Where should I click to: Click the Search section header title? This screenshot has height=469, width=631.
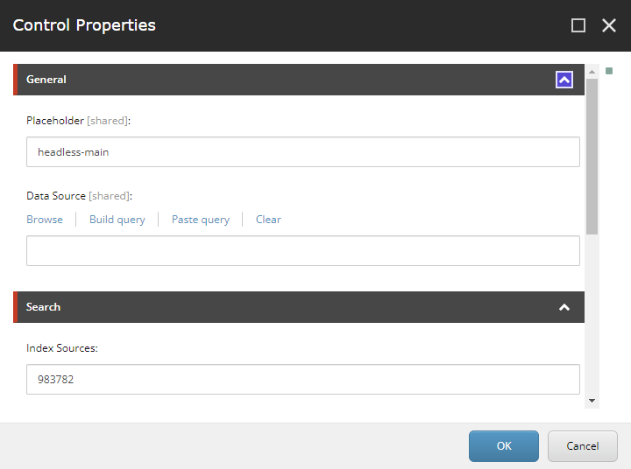(x=43, y=307)
